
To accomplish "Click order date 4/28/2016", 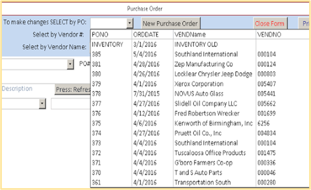I will click(146, 64).
